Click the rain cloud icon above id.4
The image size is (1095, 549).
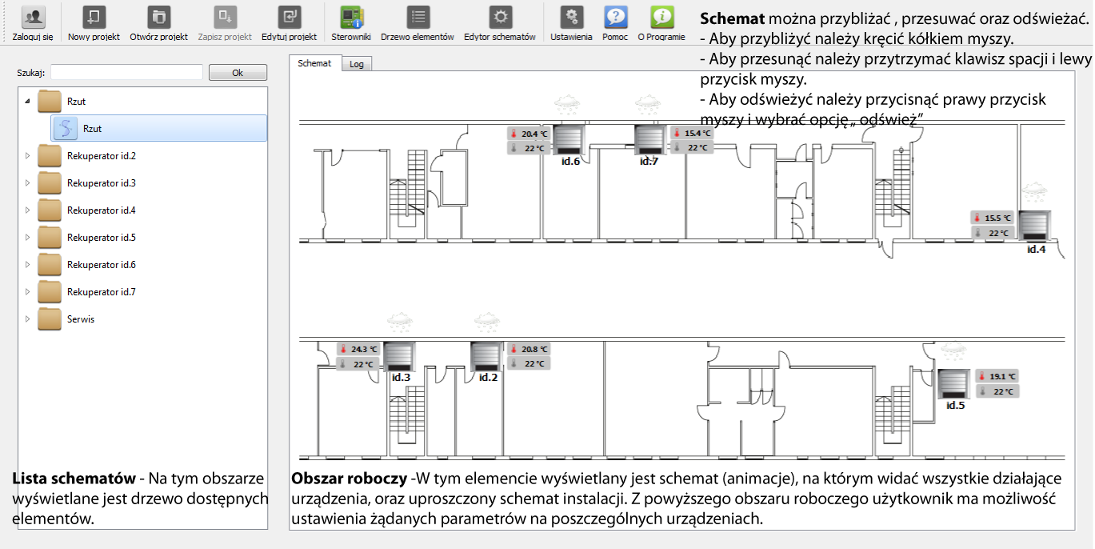pos(1035,191)
